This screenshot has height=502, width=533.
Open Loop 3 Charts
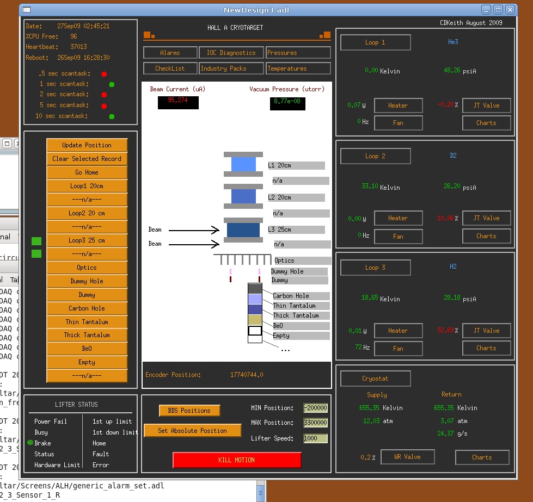(x=486, y=348)
